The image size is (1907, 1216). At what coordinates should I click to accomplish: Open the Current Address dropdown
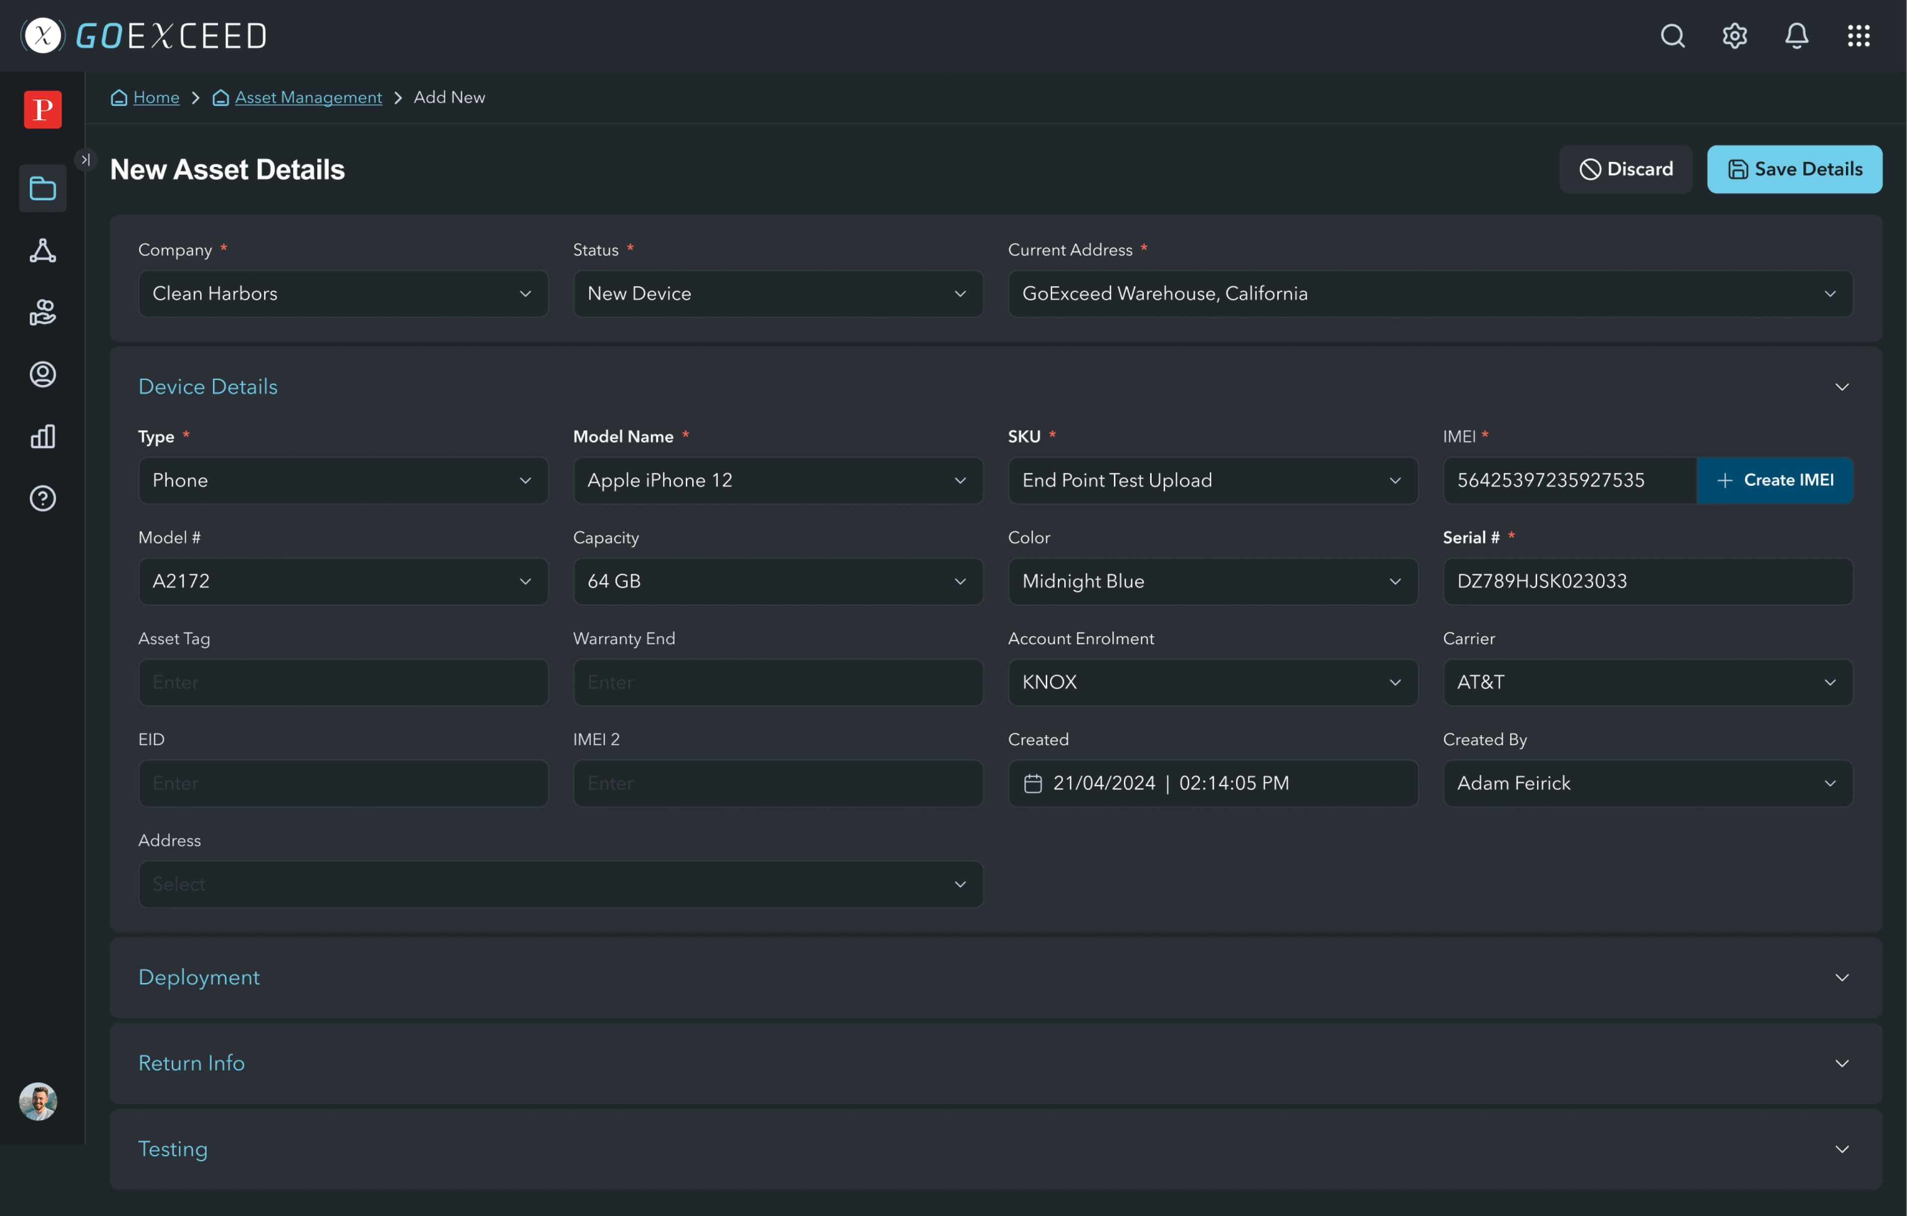[1430, 294]
